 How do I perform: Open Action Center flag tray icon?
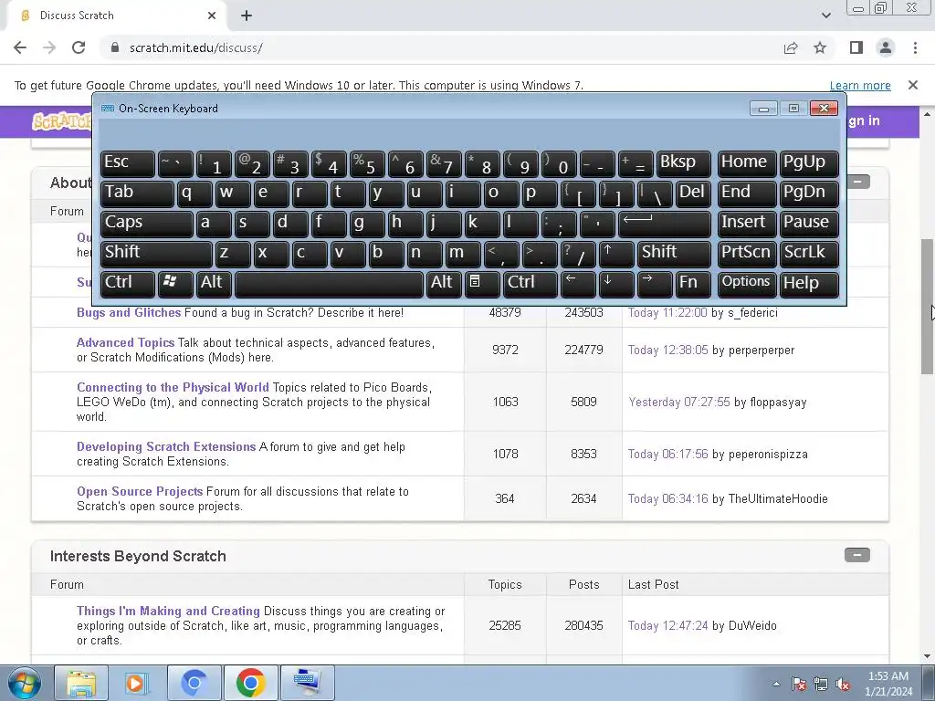click(x=798, y=684)
